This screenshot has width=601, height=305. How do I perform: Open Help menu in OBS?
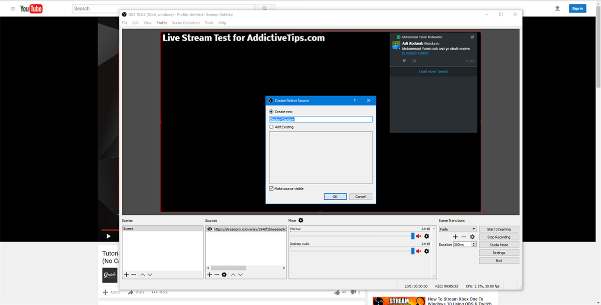point(222,23)
